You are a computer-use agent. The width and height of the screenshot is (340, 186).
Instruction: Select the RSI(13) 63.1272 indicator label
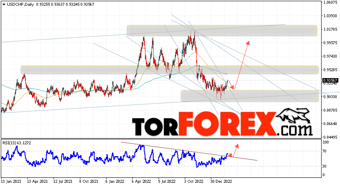17,143
